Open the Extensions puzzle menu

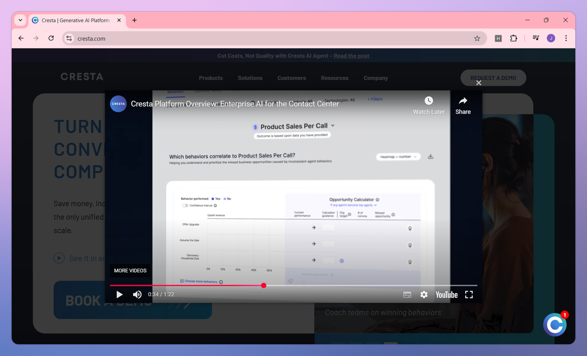513,38
